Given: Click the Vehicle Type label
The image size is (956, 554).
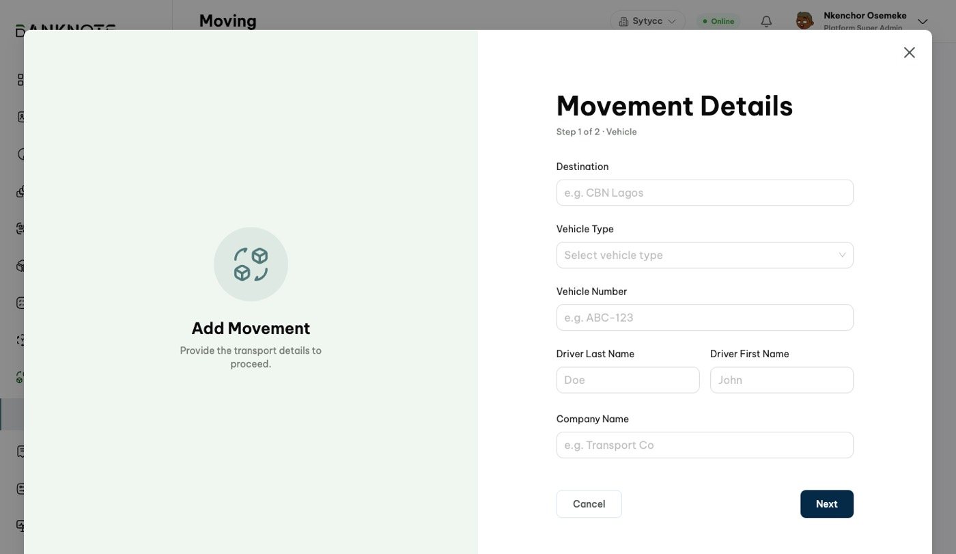Looking at the screenshot, I should pos(585,229).
